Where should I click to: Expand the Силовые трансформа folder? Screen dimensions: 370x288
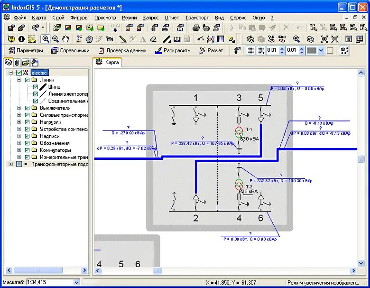[x=19, y=115]
